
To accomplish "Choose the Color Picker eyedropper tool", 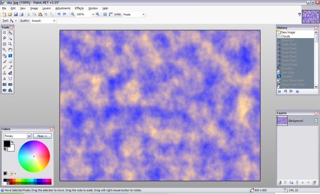I will pos(10,67).
